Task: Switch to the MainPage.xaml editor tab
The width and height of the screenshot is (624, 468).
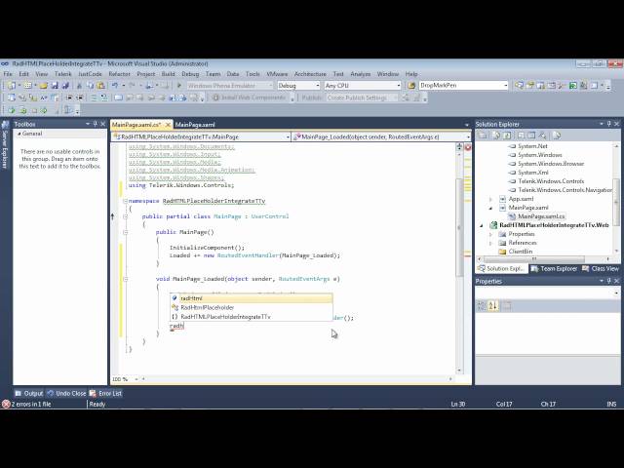Action: 195,125
